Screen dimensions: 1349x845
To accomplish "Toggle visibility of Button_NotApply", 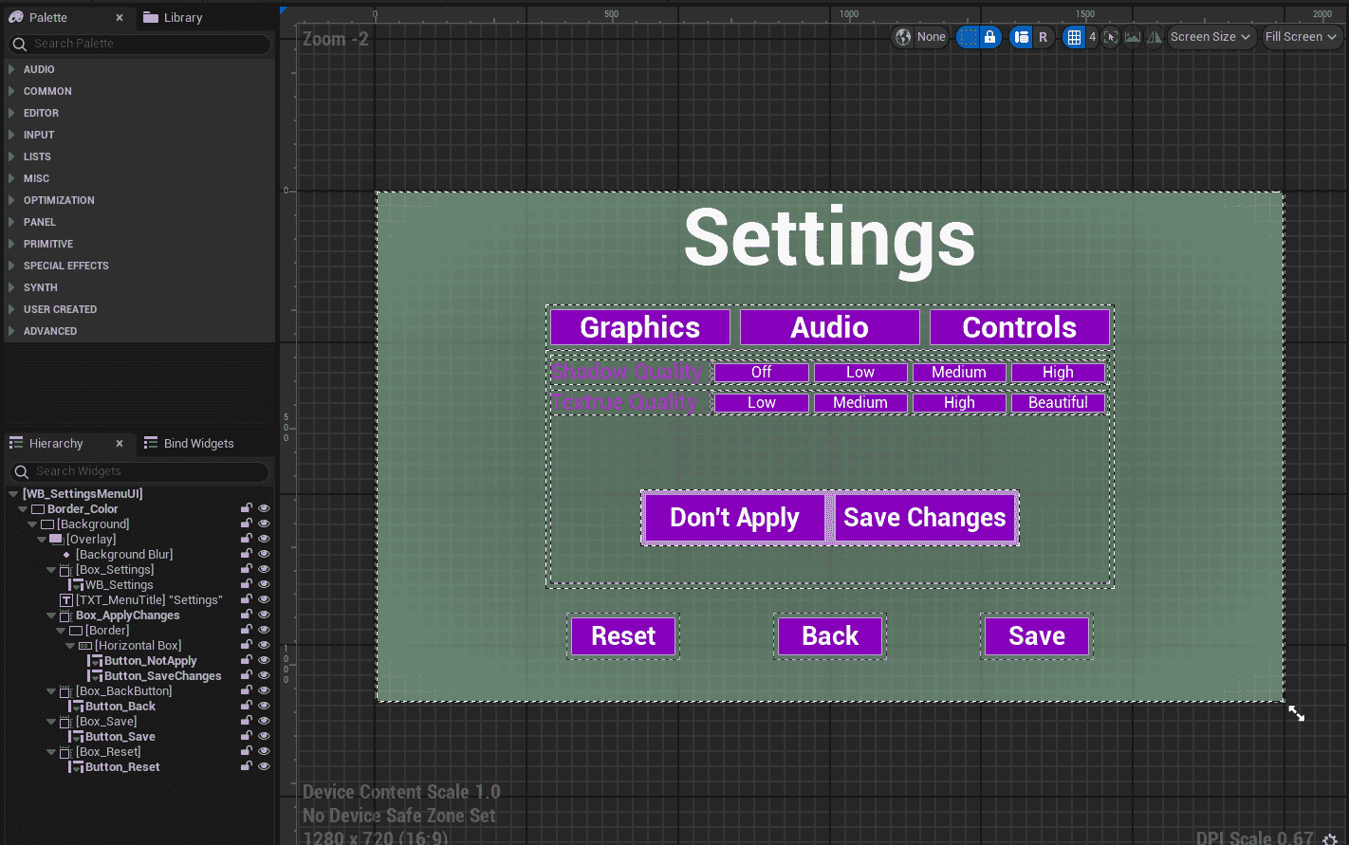I will 265,661.
